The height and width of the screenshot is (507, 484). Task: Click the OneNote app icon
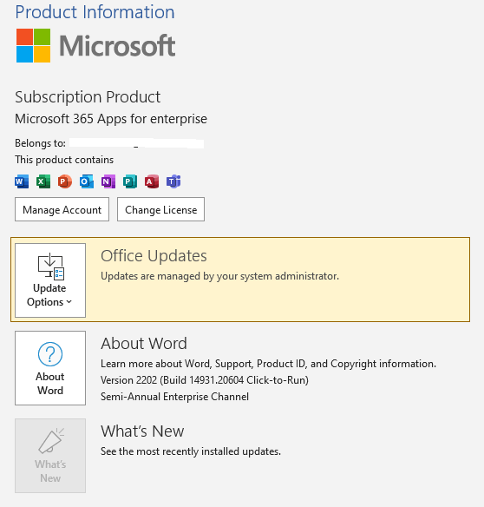tap(108, 181)
